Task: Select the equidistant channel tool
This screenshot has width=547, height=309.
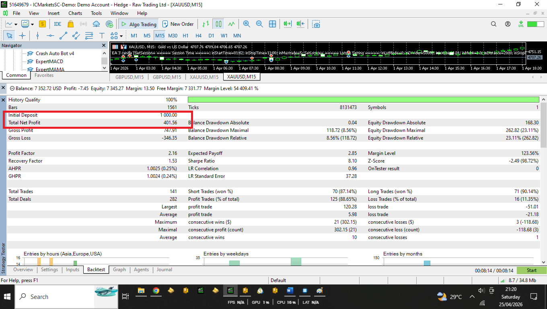Action: click(x=76, y=35)
